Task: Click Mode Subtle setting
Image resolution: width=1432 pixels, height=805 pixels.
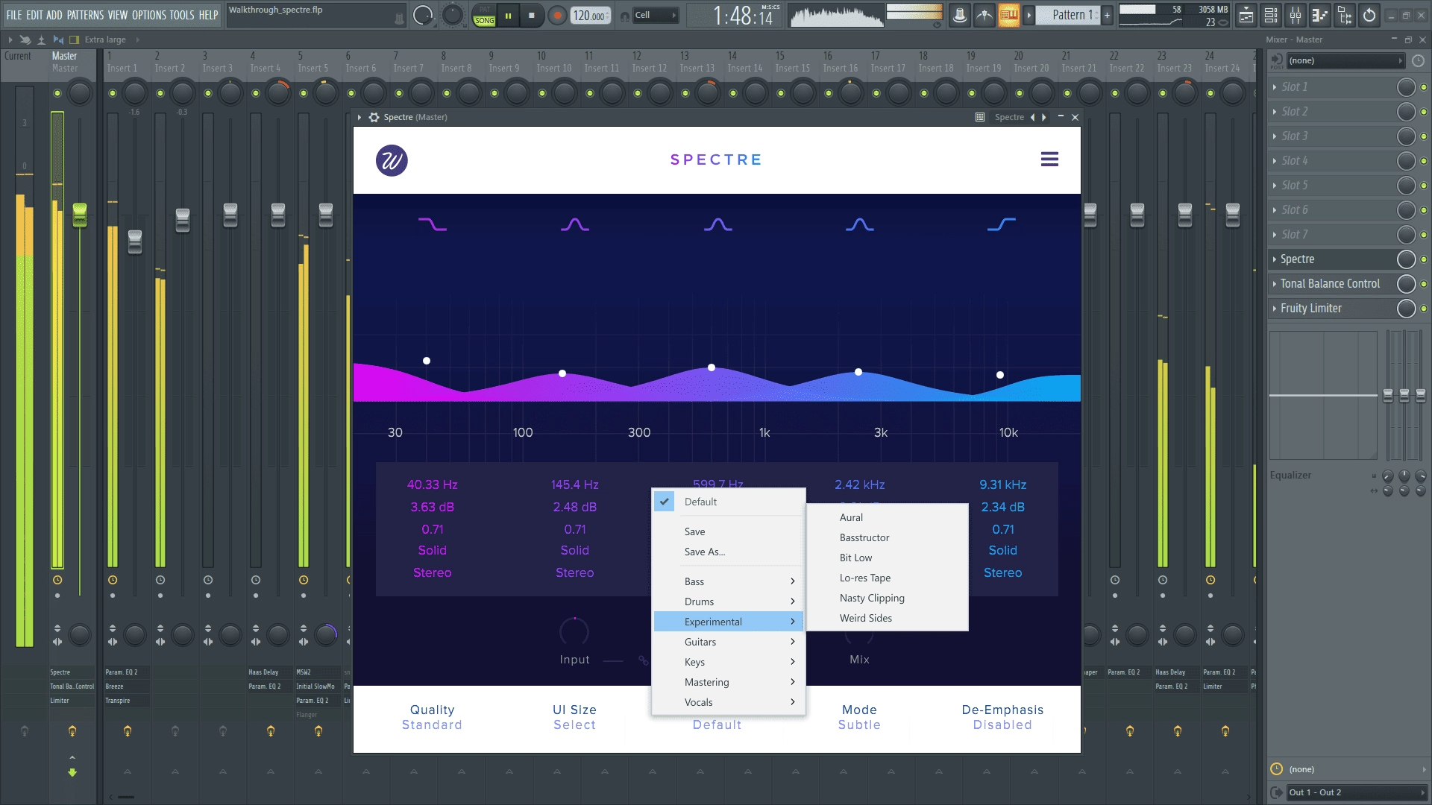Action: pos(859,717)
